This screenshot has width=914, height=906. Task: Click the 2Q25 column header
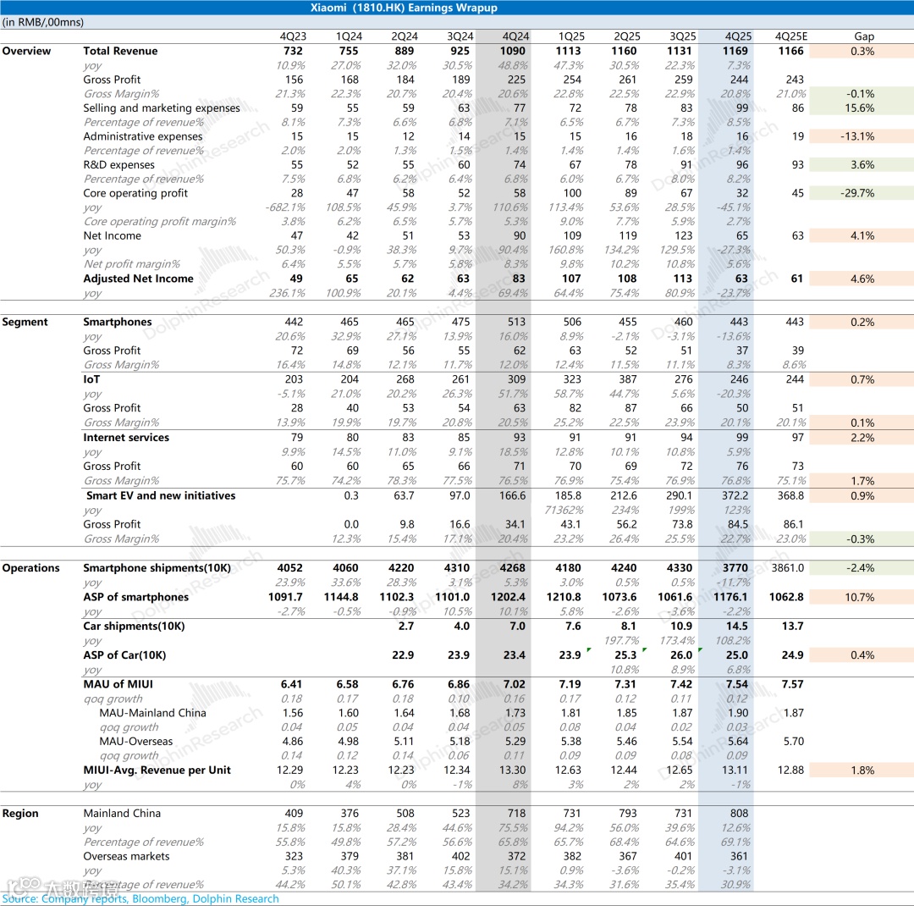pyautogui.click(x=626, y=36)
